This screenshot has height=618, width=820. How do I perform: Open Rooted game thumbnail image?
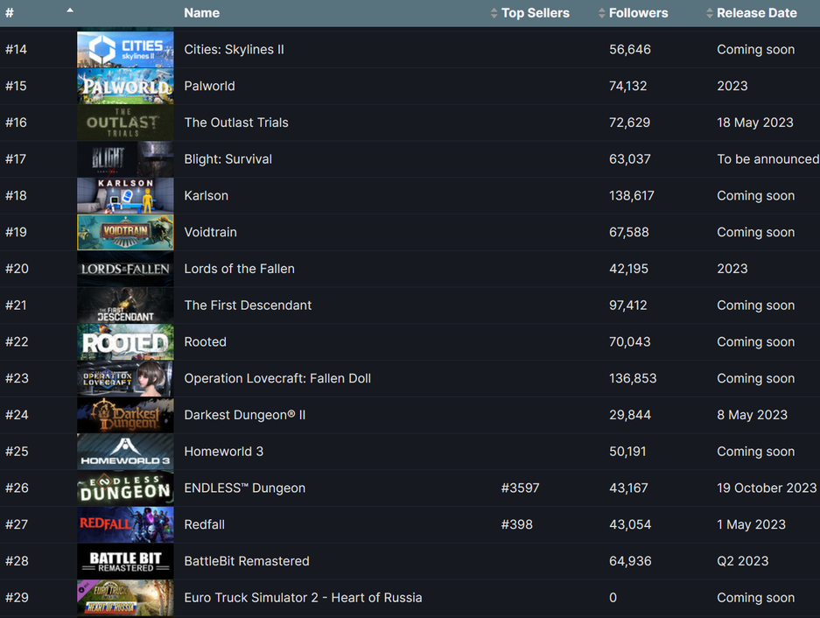click(x=125, y=342)
